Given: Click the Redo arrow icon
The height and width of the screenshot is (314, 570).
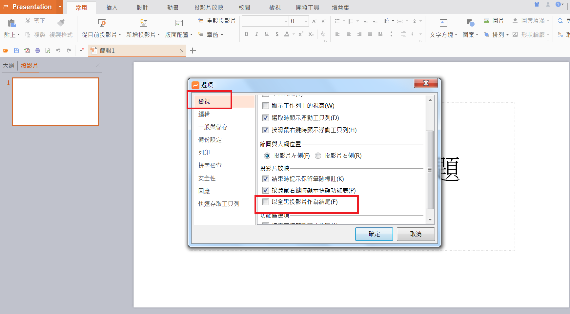Looking at the screenshot, I should coord(69,51).
